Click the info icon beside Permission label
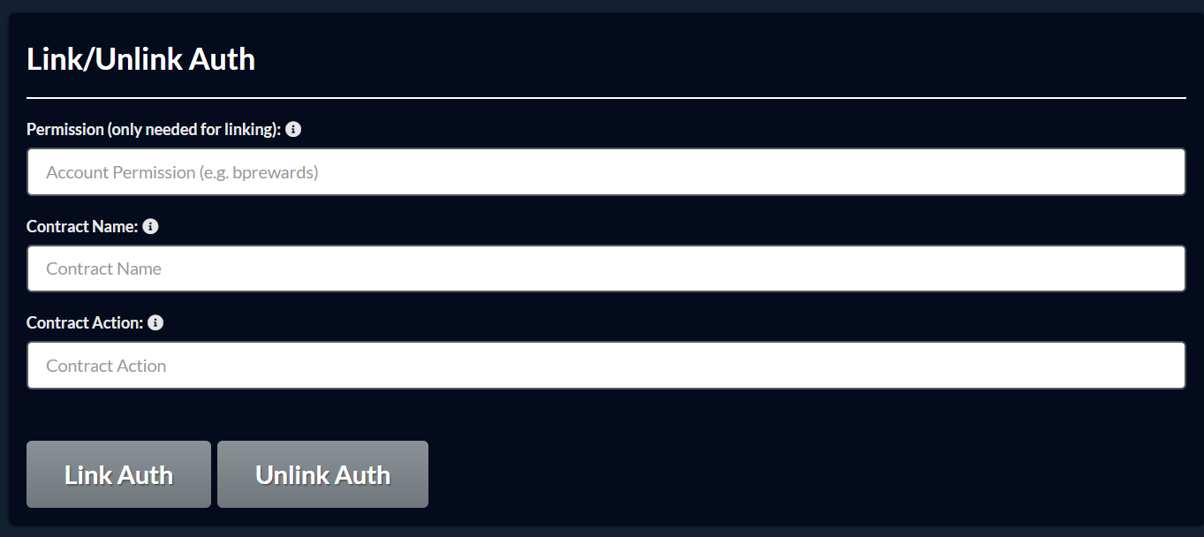This screenshot has width=1204, height=537. (293, 129)
